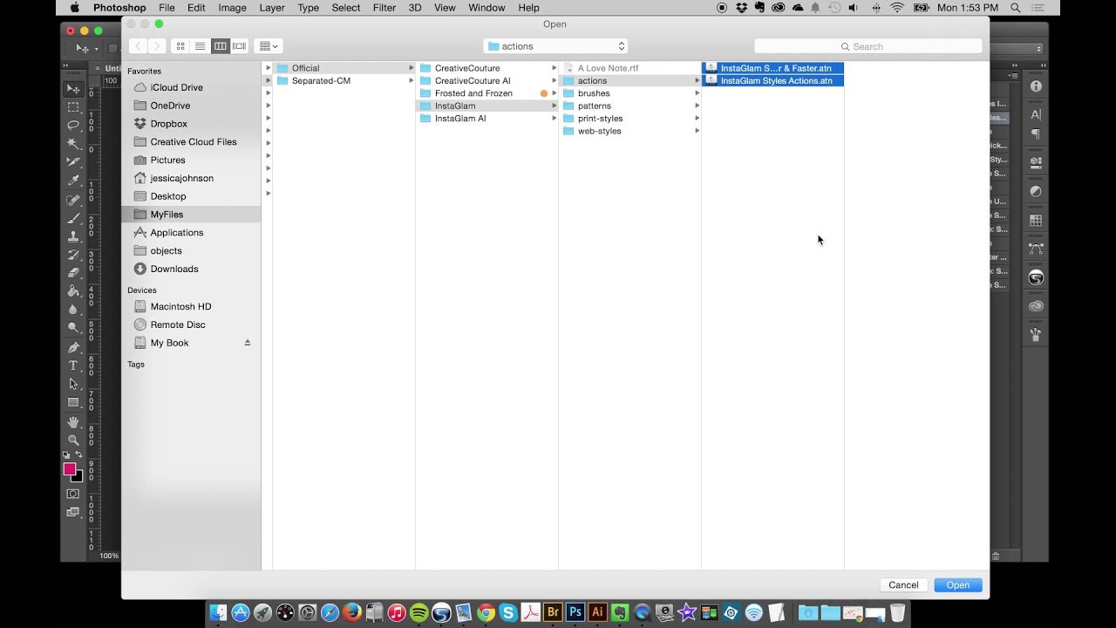
Task: Expand the brushes folder arrow
Action: [x=697, y=93]
